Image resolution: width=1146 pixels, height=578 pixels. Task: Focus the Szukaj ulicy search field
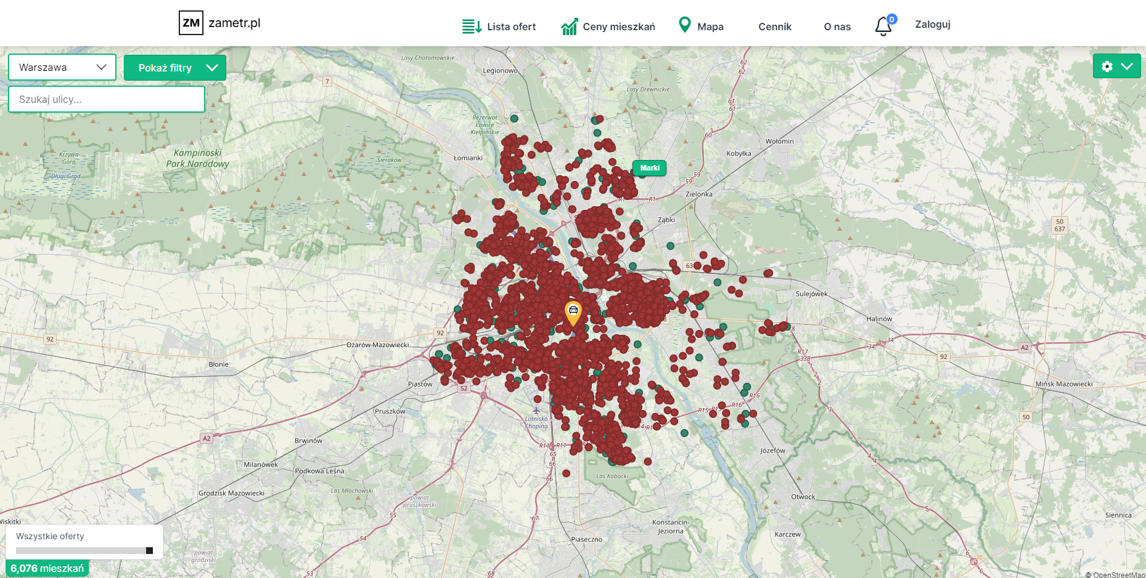107,99
